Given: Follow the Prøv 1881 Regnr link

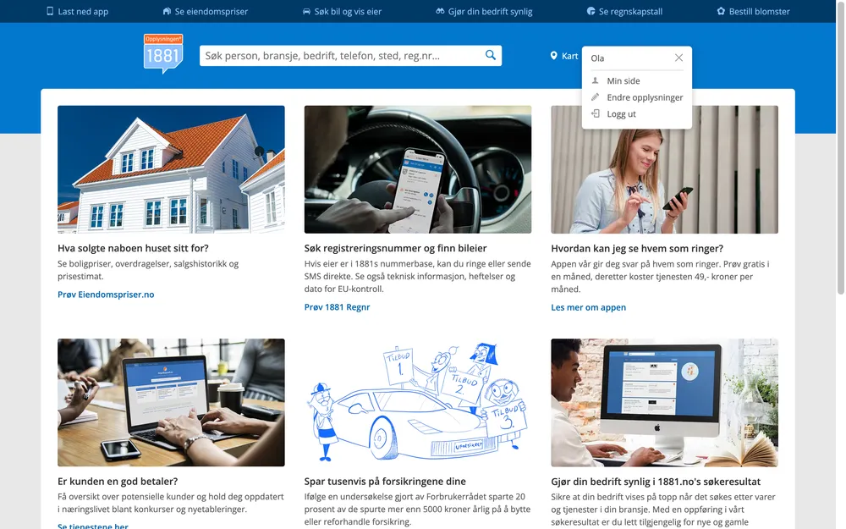Looking at the screenshot, I should [x=337, y=307].
